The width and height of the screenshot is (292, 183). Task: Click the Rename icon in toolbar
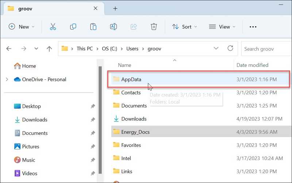tap(113, 27)
